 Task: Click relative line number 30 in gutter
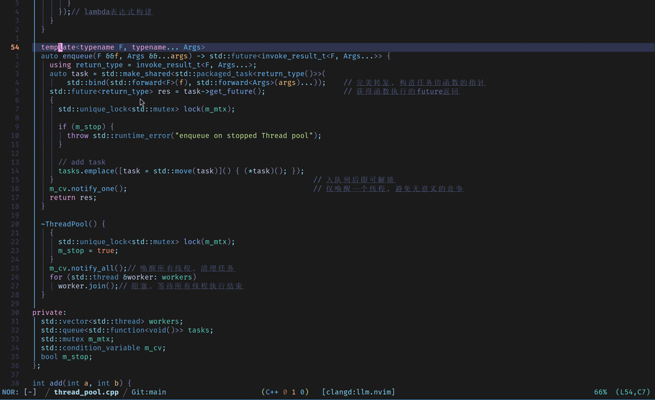14,312
